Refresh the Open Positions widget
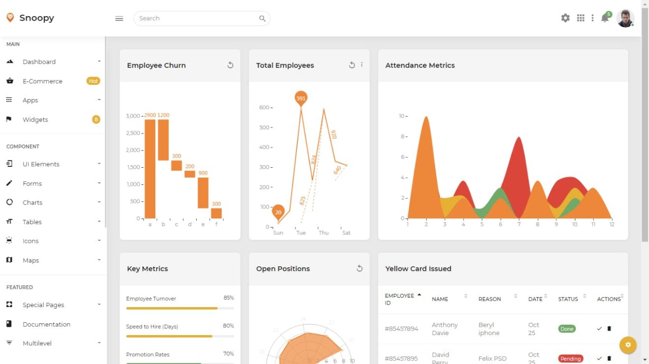The width and height of the screenshot is (649, 364). [359, 268]
